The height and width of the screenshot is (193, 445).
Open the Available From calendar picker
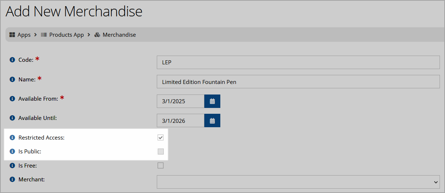212,101
